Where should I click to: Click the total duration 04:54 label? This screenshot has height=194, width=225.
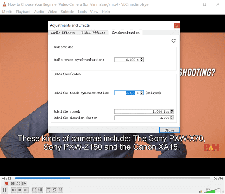(218, 178)
